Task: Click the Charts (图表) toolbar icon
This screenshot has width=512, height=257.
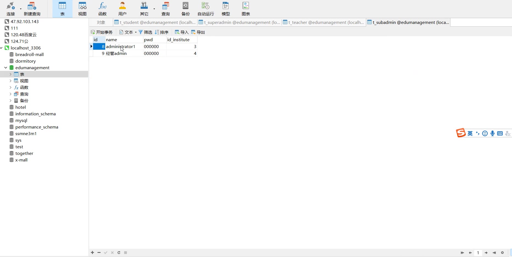Action: [x=246, y=9]
